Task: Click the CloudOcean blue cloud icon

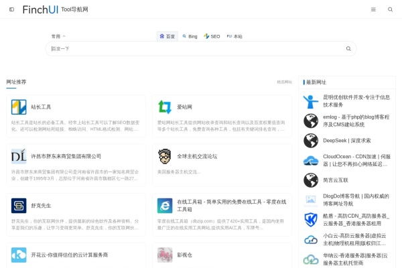Action: click(x=311, y=160)
